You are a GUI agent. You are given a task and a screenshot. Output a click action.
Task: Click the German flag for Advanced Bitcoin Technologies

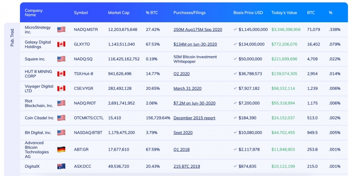[61, 149]
